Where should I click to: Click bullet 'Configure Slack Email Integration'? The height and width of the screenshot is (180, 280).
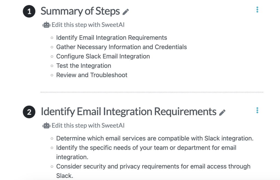pyautogui.click(x=103, y=56)
